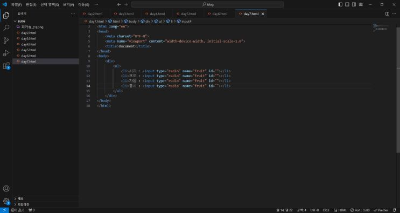This screenshot has width=400, height=213.
Task: Open the 편집(E) menu
Action: click(31, 5)
